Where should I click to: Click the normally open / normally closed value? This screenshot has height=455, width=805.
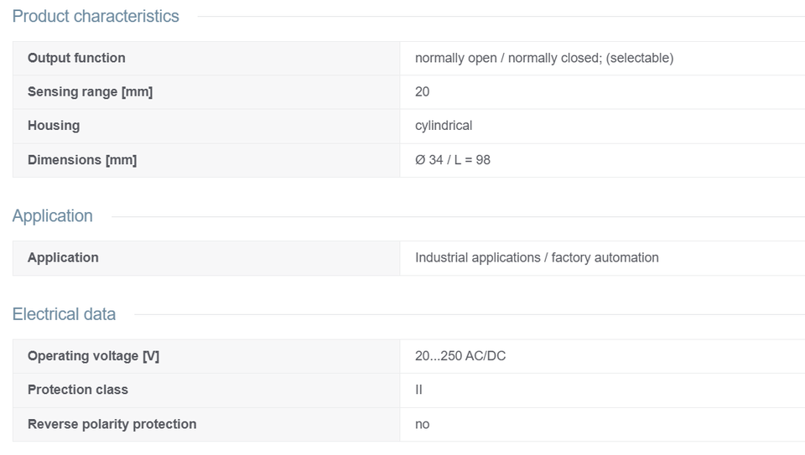544,58
